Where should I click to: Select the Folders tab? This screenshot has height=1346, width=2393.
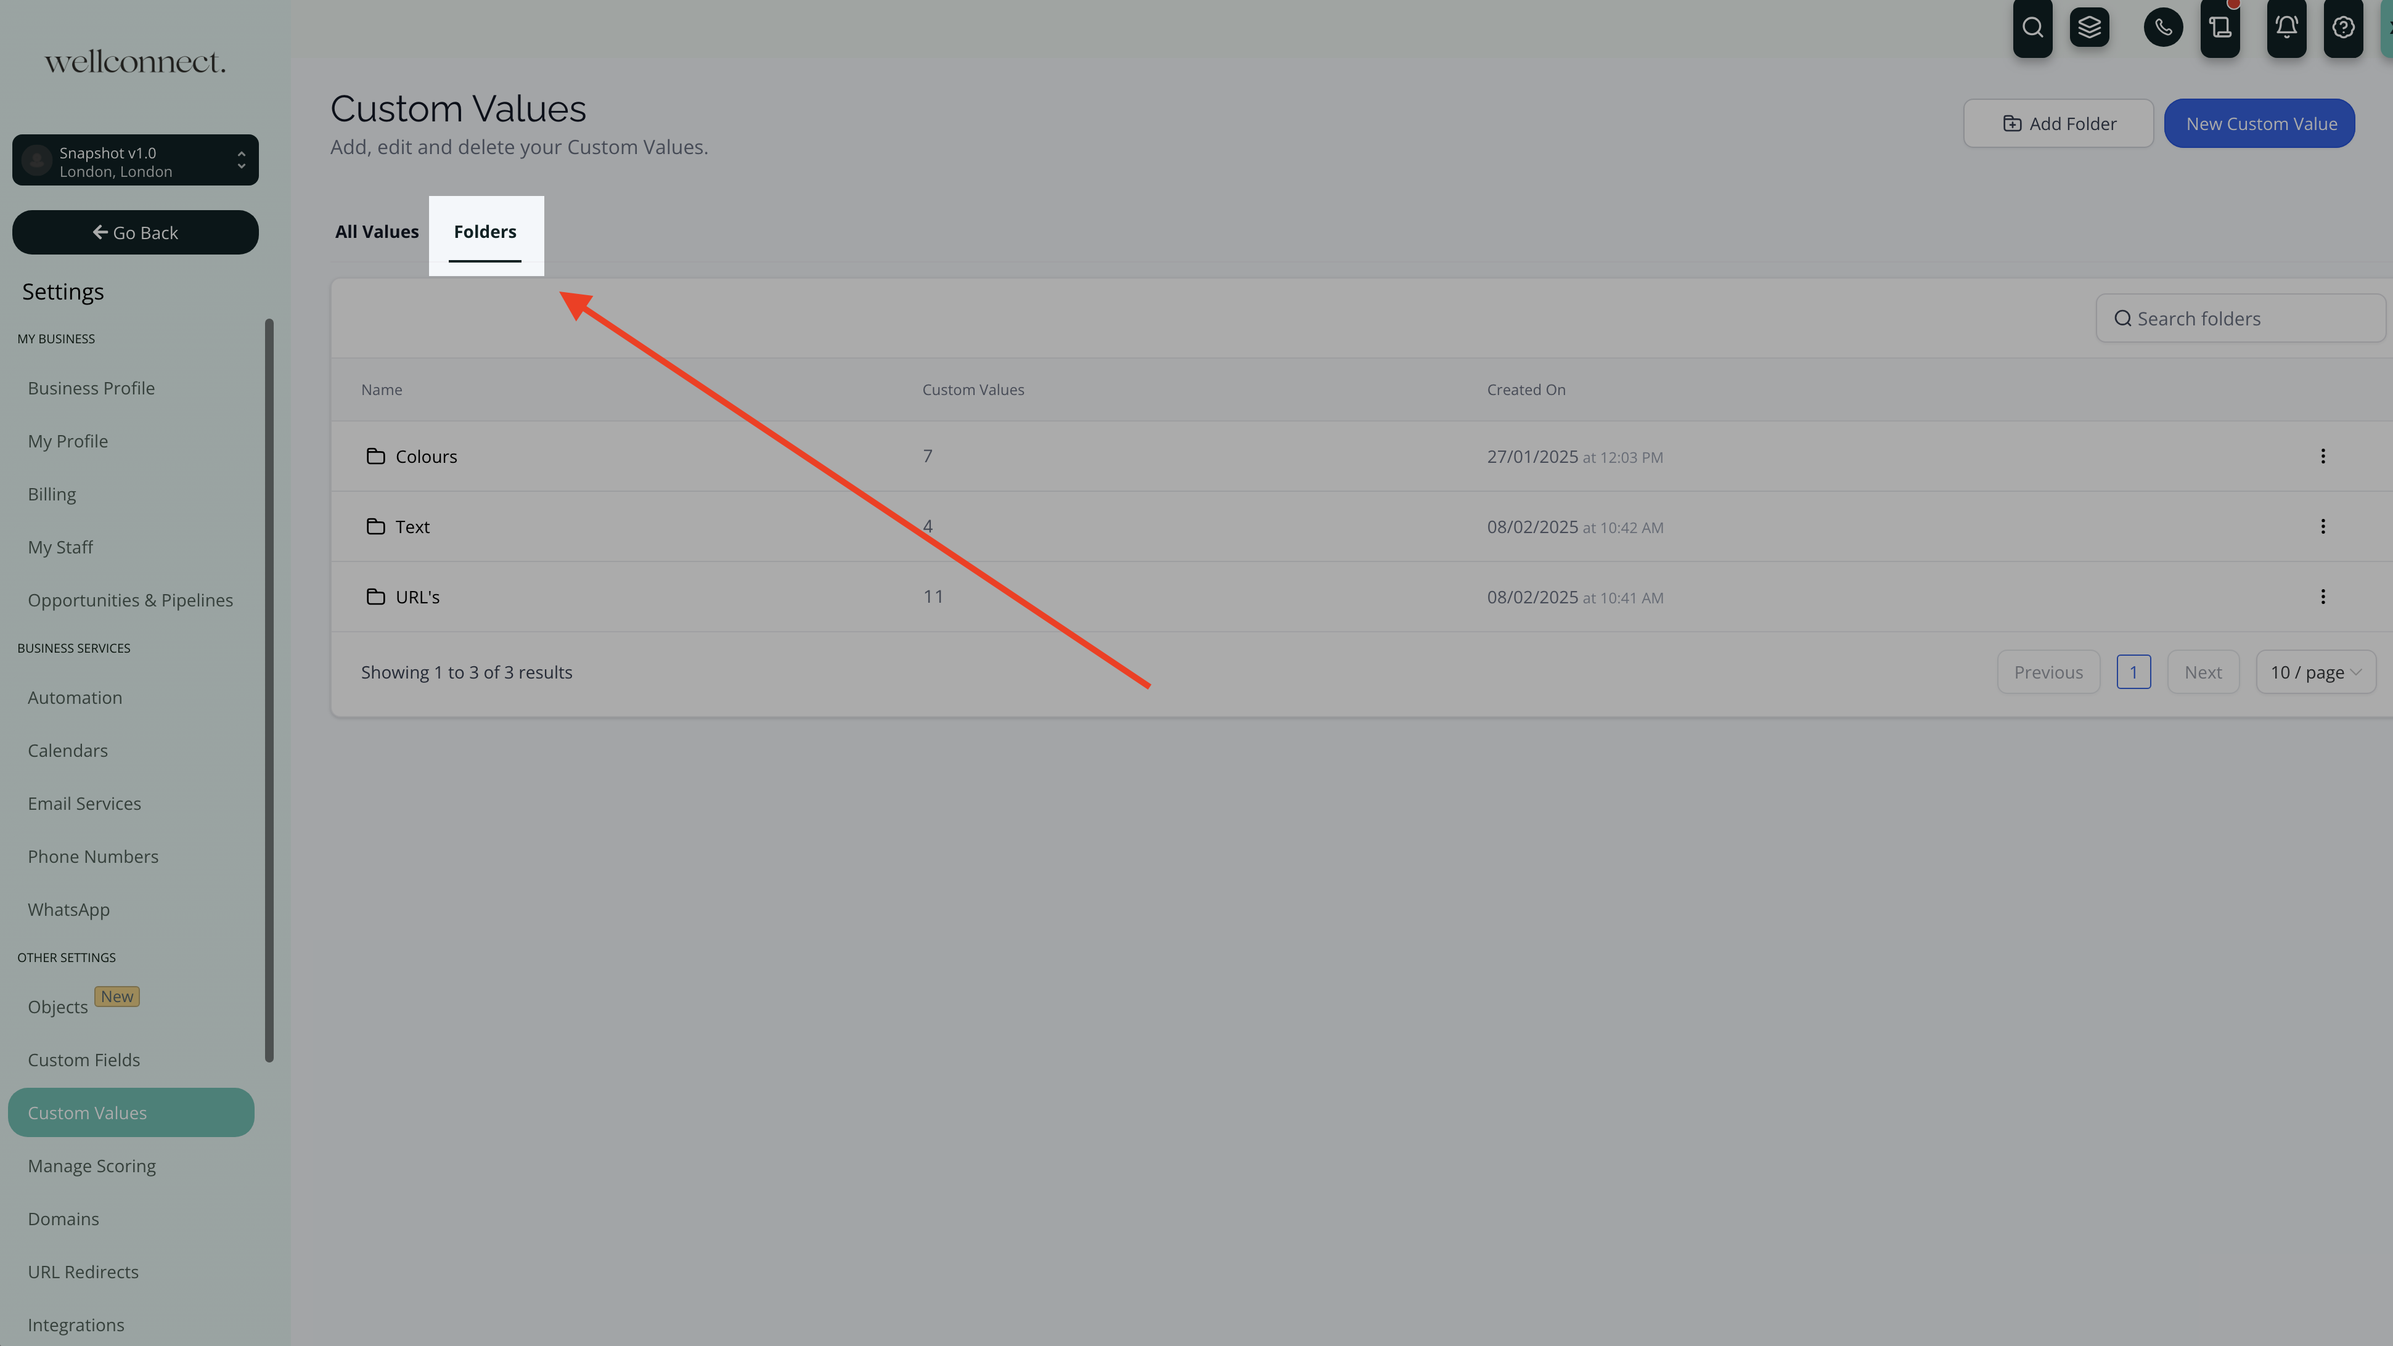[485, 232]
